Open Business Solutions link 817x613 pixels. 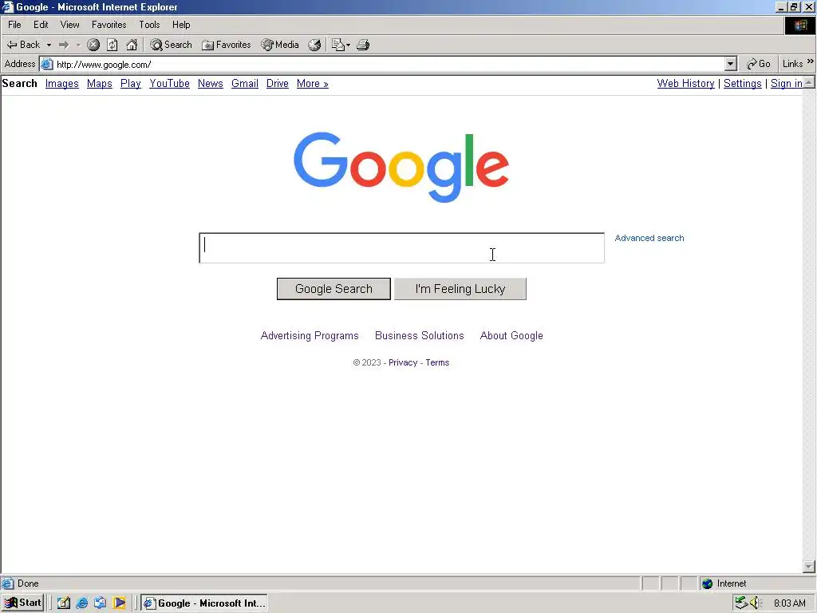click(x=420, y=336)
